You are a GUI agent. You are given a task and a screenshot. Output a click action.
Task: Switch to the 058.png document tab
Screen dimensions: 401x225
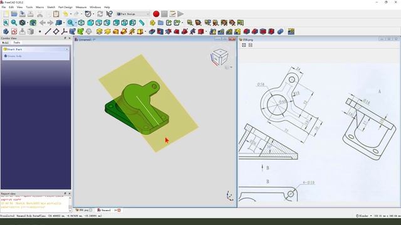pos(84,210)
